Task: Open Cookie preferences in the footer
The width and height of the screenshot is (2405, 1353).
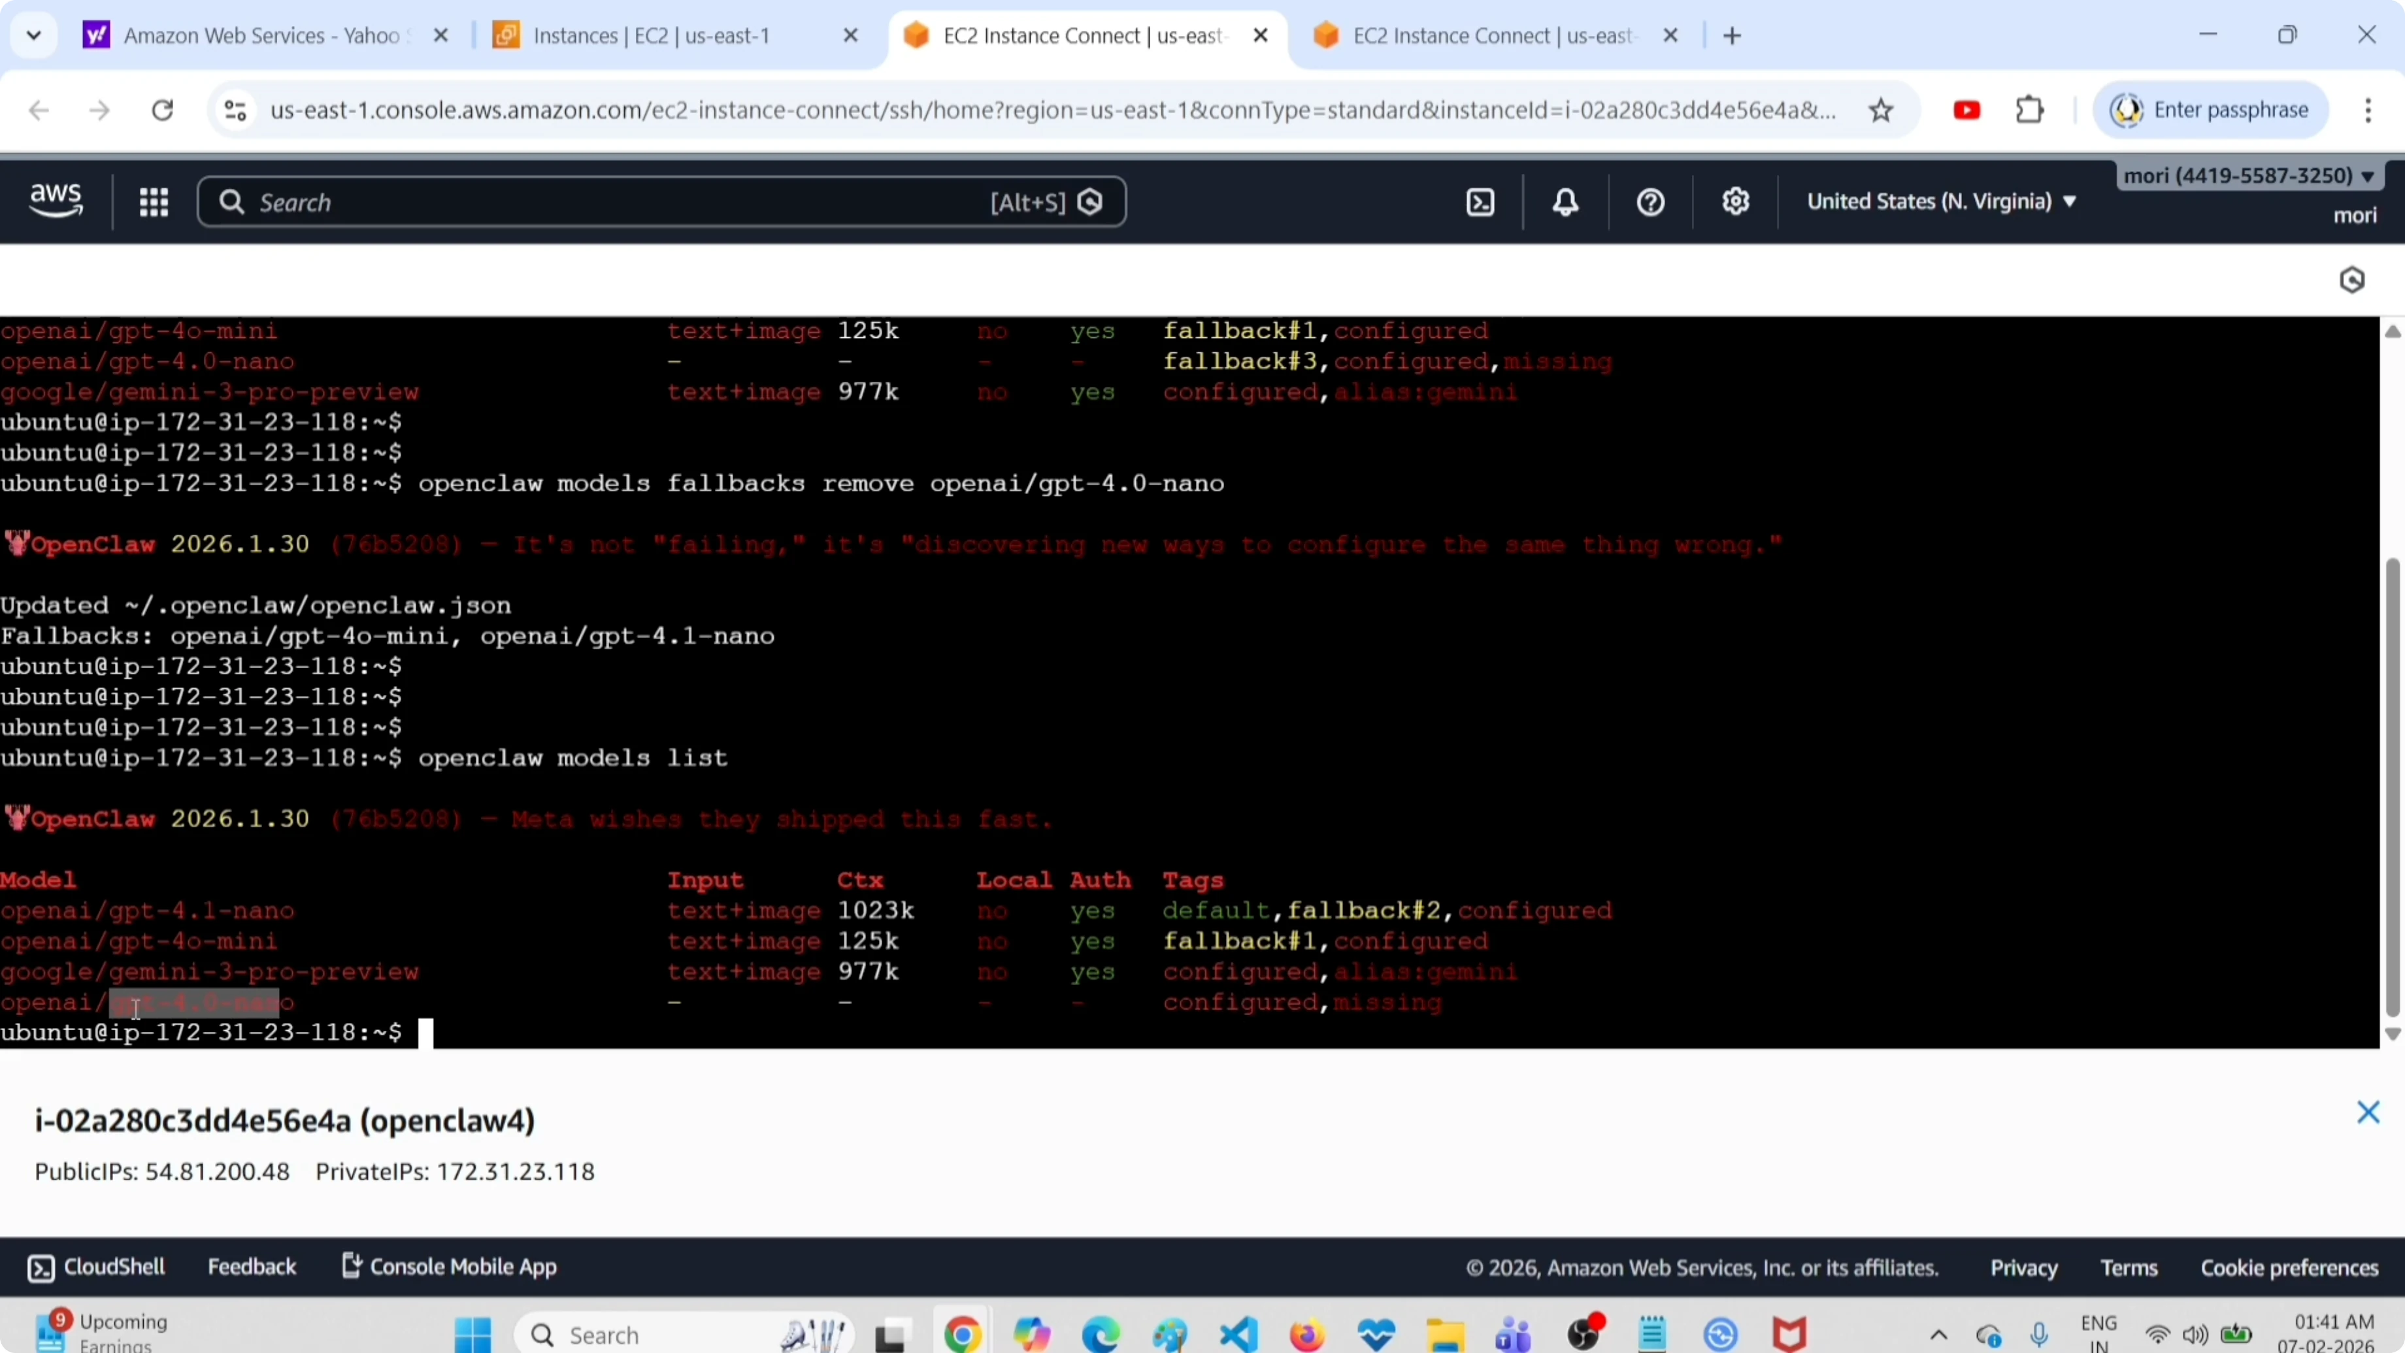Action: coord(2289,1268)
